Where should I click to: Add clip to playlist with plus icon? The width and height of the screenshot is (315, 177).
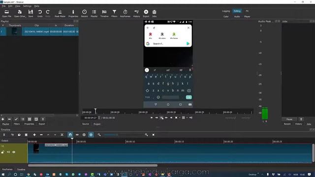3,119
